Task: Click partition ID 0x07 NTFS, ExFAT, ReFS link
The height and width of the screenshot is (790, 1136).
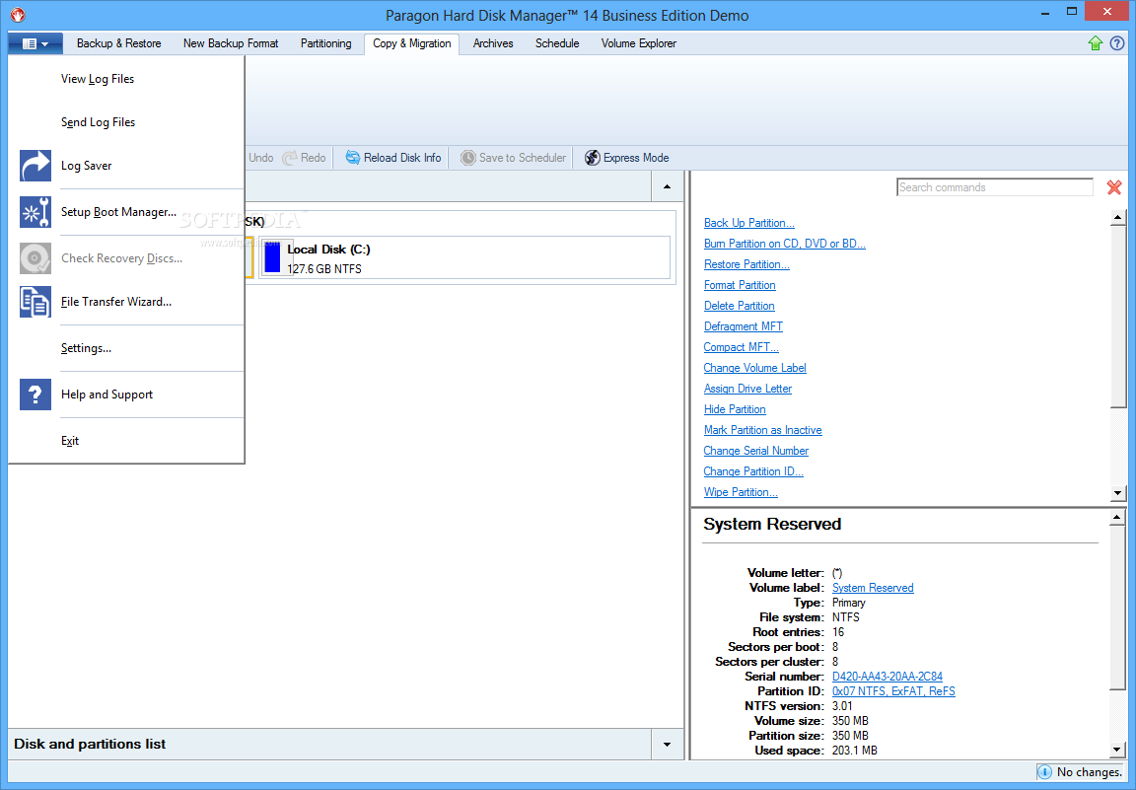Action: (893, 691)
